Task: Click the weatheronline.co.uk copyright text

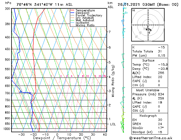Action: click(151, 138)
